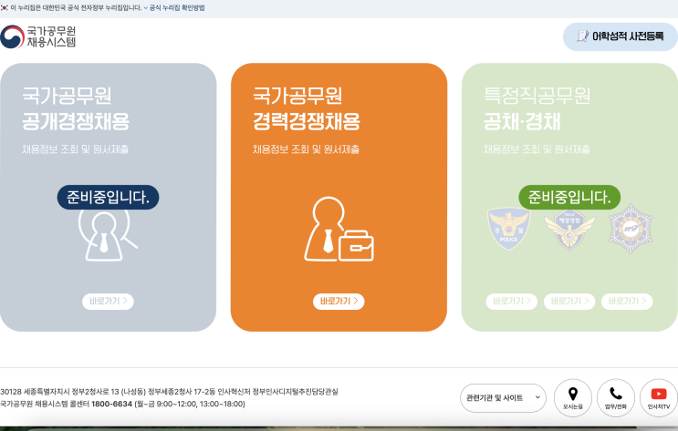Expand 공식 누리집 확인방법 link
The width and height of the screenshot is (678, 431).
point(174,8)
